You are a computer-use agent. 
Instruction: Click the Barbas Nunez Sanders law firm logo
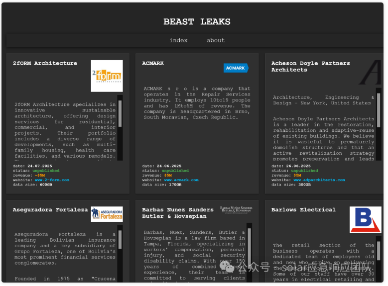coord(236,210)
